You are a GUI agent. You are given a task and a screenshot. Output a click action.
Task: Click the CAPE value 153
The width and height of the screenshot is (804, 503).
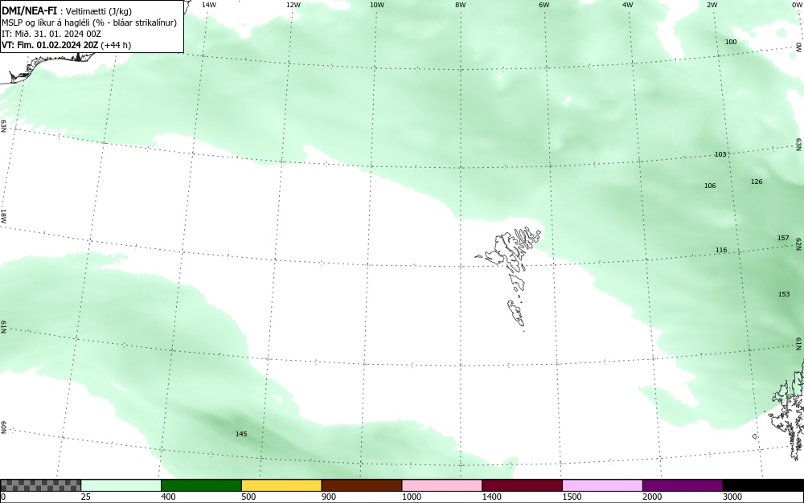[x=784, y=294]
